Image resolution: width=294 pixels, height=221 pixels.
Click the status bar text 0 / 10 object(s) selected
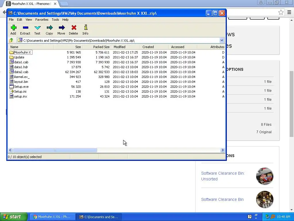25,157
